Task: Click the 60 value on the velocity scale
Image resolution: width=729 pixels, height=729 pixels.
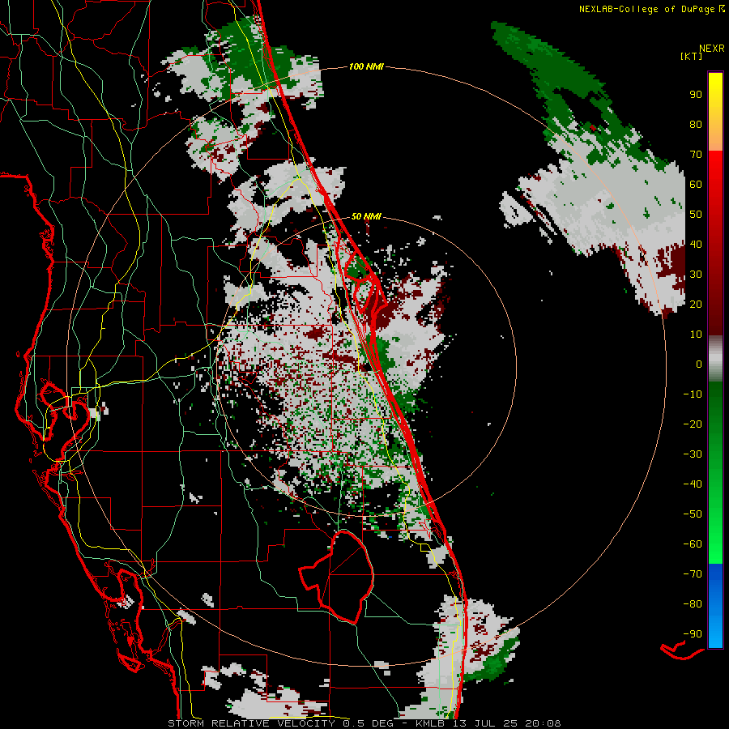Action: [696, 184]
